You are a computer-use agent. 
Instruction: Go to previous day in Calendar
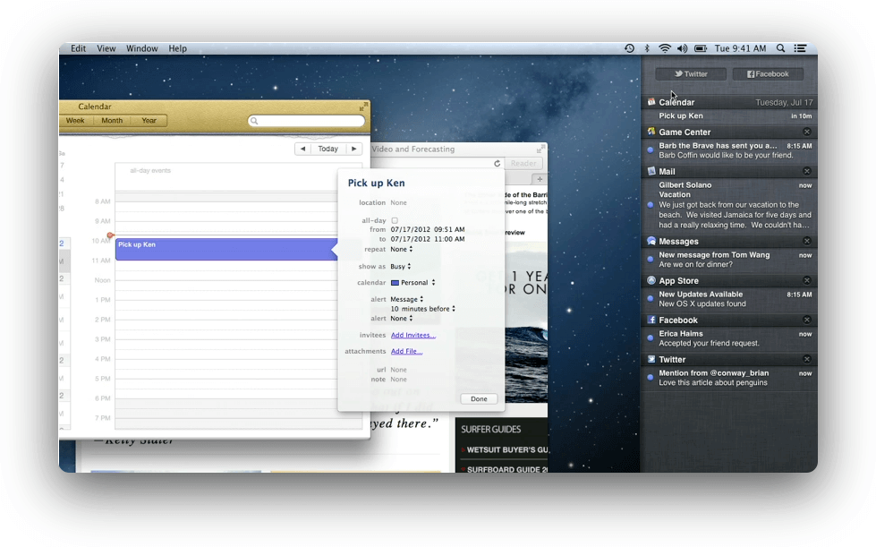[302, 149]
